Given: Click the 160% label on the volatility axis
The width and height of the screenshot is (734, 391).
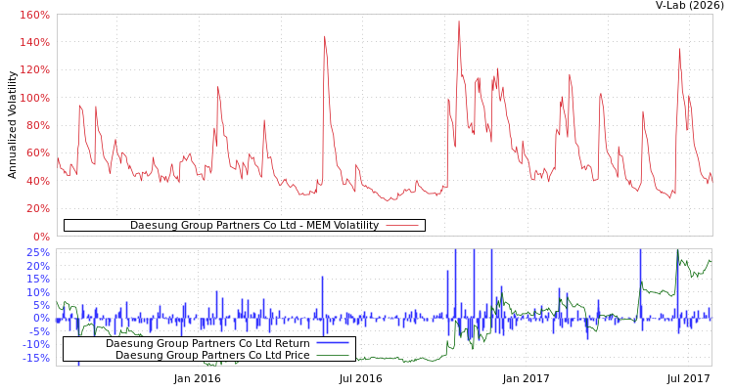Looking at the screenshot, I should (34, 16).
